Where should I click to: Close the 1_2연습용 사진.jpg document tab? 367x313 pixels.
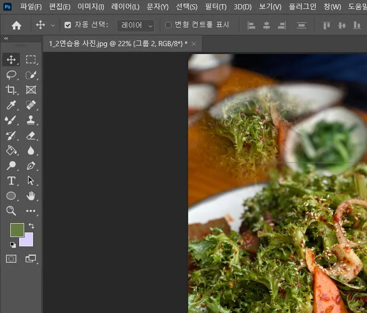[194, 44]
